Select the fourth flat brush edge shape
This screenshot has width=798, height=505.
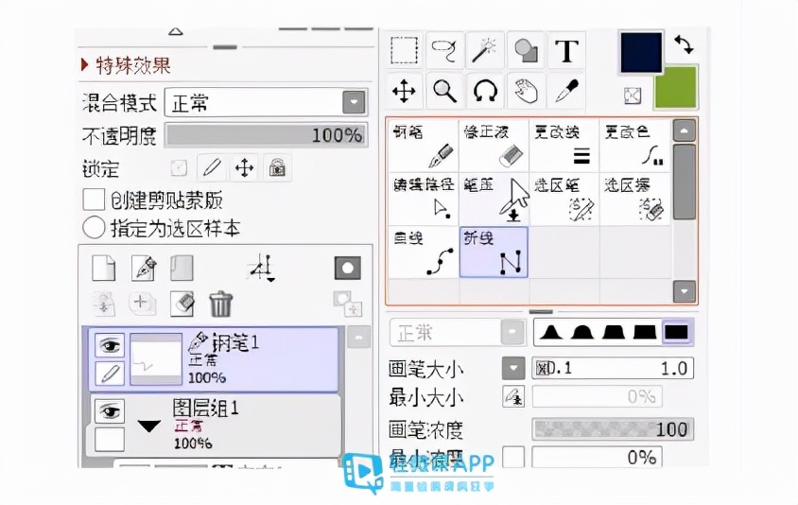[x=644, y=333]
